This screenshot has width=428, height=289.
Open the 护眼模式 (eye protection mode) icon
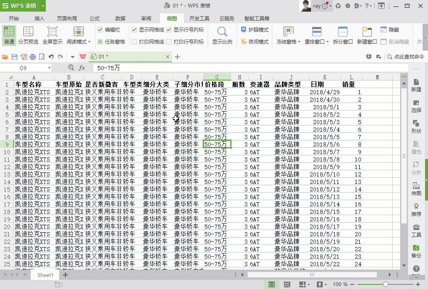(x=255, y=30)
